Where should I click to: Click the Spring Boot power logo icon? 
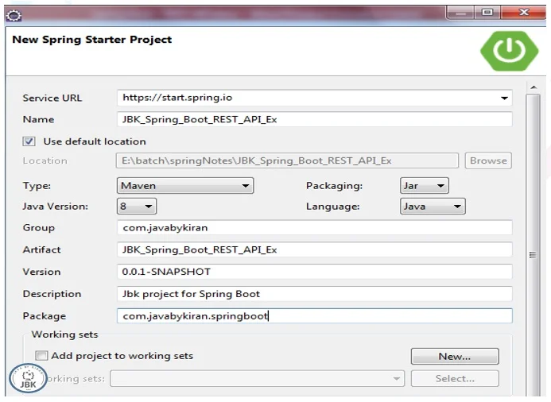pyautogui.click(x=509, y=51)
